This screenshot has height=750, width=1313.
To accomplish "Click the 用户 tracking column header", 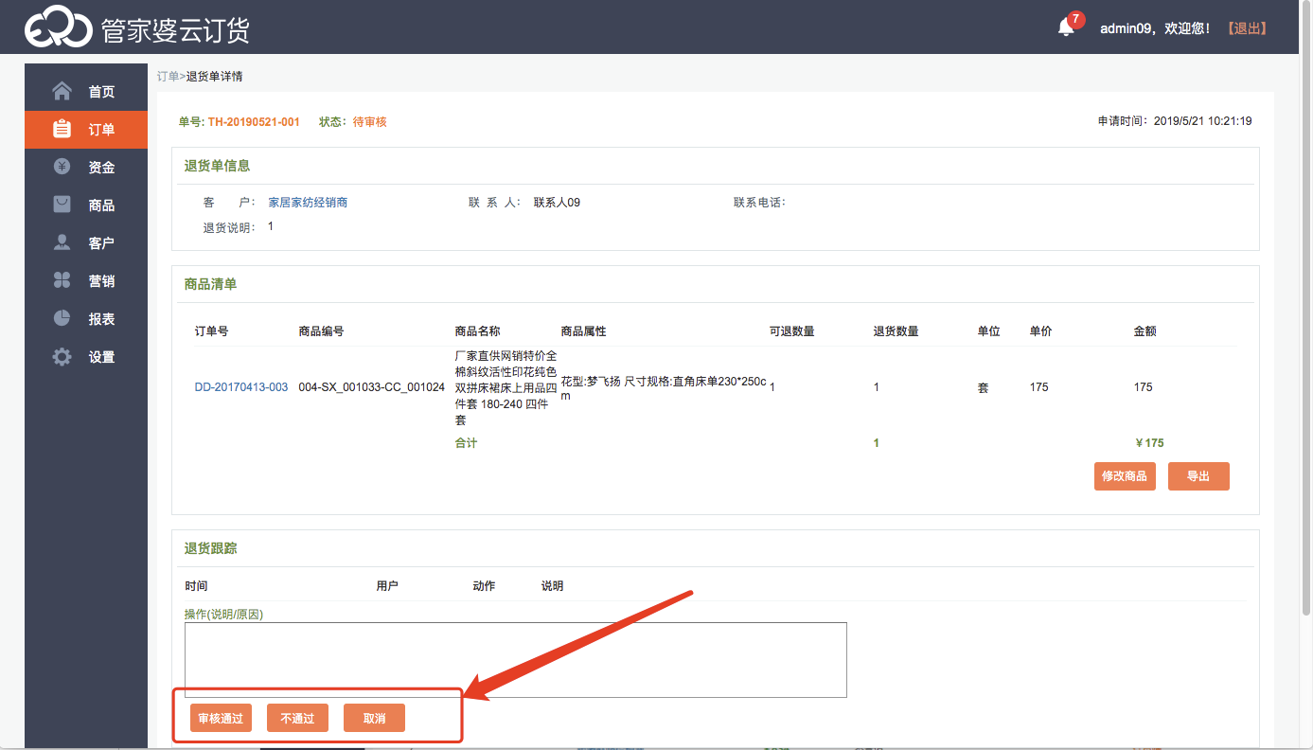I will coord(387,586).
